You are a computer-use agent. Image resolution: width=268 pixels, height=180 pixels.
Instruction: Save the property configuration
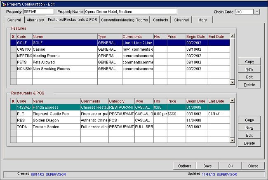(207, 166)
